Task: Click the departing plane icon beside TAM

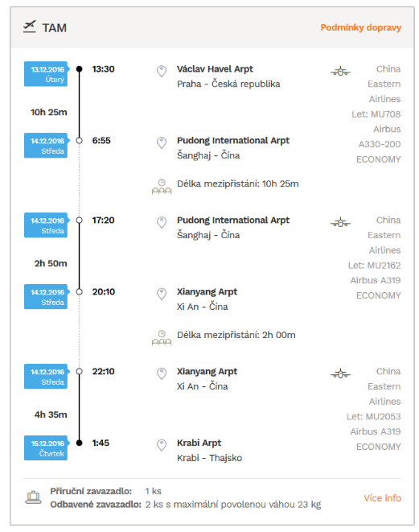Action: click(30, 27)
